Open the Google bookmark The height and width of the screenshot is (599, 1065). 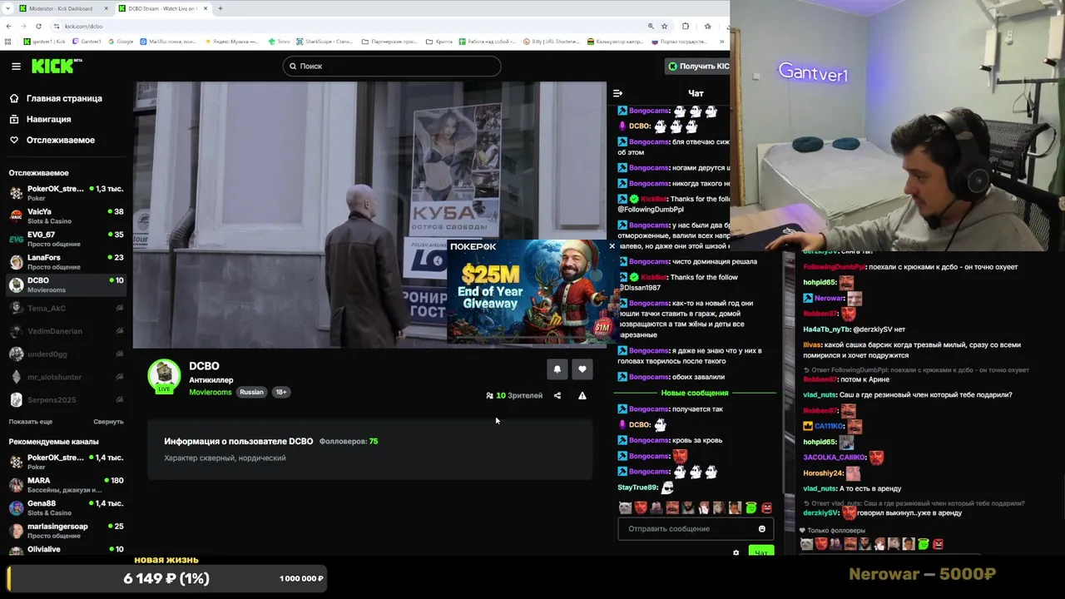coord(121,42)
